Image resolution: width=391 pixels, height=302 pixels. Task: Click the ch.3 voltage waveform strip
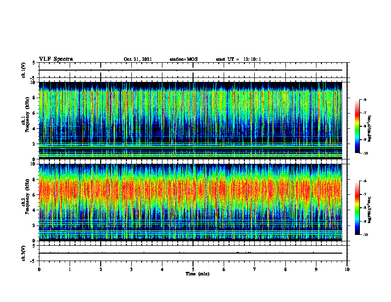193,253
